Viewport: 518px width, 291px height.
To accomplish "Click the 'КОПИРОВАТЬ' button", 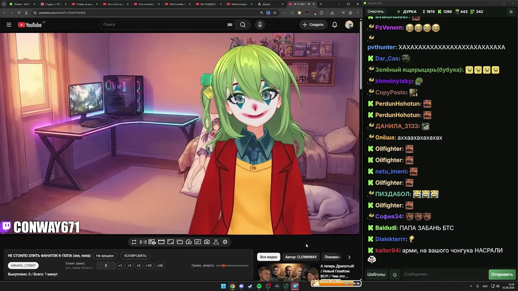I will point(135,255).
